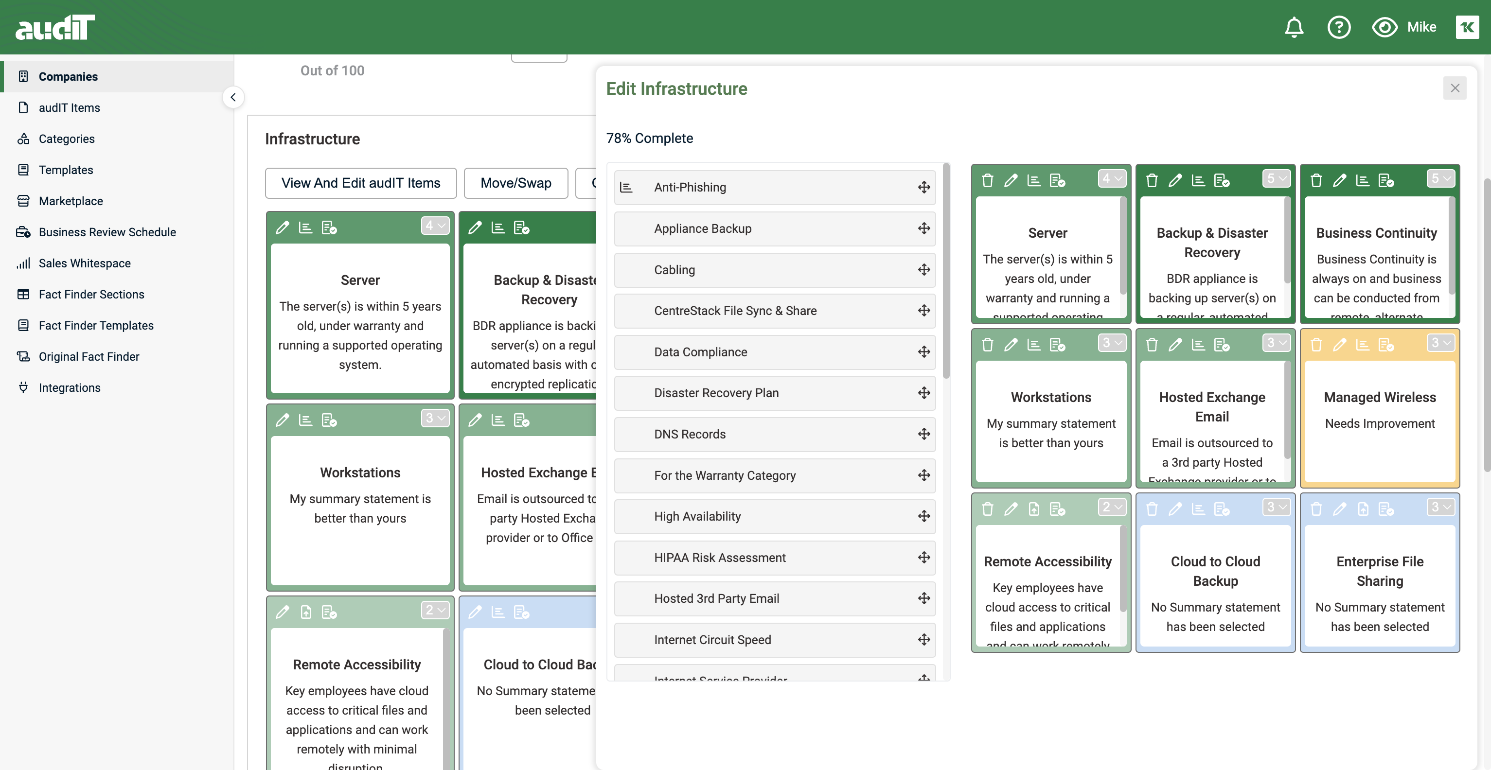The image size is (1491, 770).
Task: Click the Mike user name
Action: [x=1421, y=27]
